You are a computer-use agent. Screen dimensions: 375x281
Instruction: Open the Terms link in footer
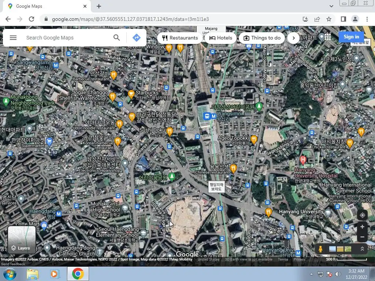(283, 259)
